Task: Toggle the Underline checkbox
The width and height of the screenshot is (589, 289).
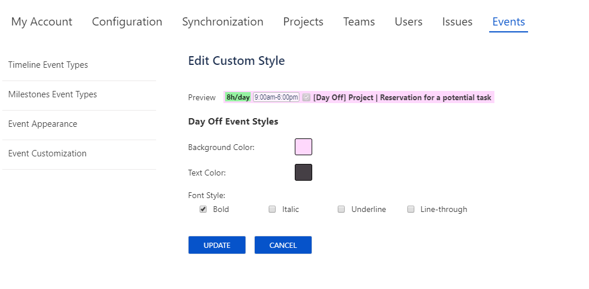Action: coord(341,210)
